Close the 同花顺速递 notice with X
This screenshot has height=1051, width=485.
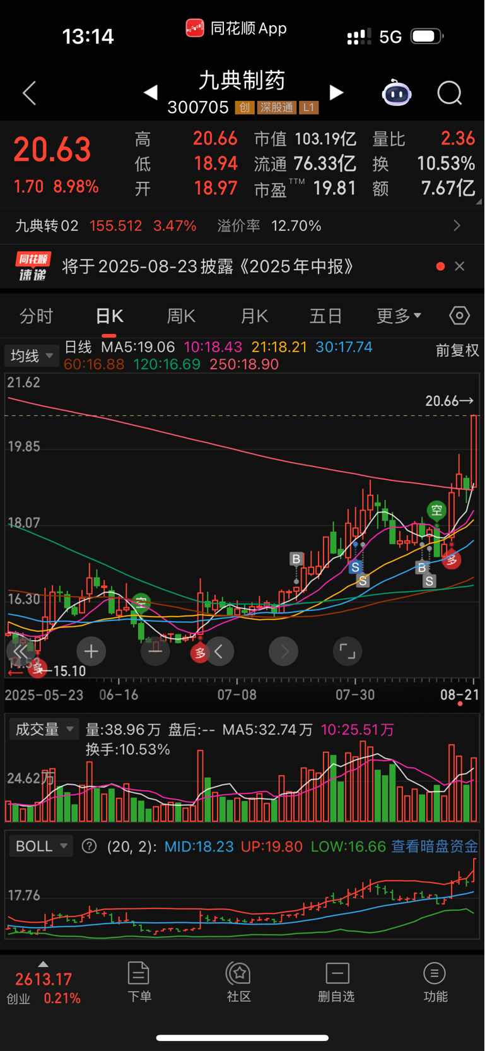tap(460, 266)
